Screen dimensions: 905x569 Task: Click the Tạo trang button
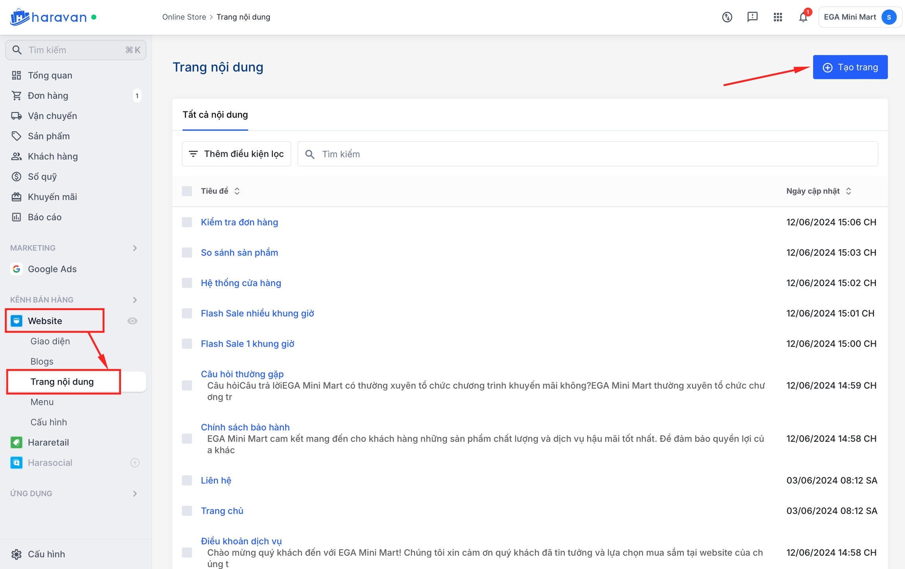pos(850,67)
